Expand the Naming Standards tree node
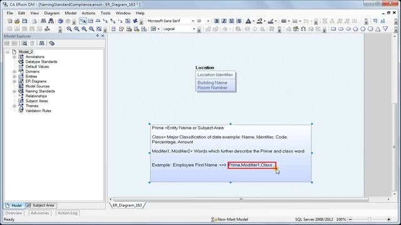This screenshot has height=225, width=401. click(x=14, y=91)
